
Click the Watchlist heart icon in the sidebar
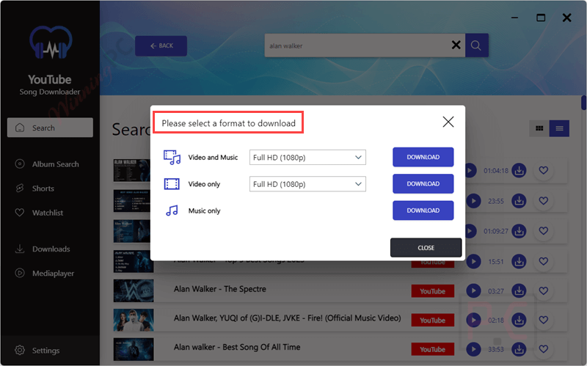20,213
